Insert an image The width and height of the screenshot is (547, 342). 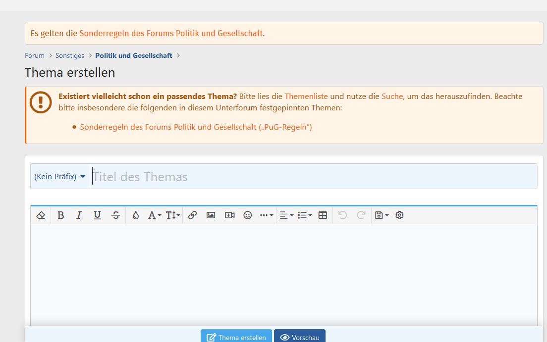point(211,215)
